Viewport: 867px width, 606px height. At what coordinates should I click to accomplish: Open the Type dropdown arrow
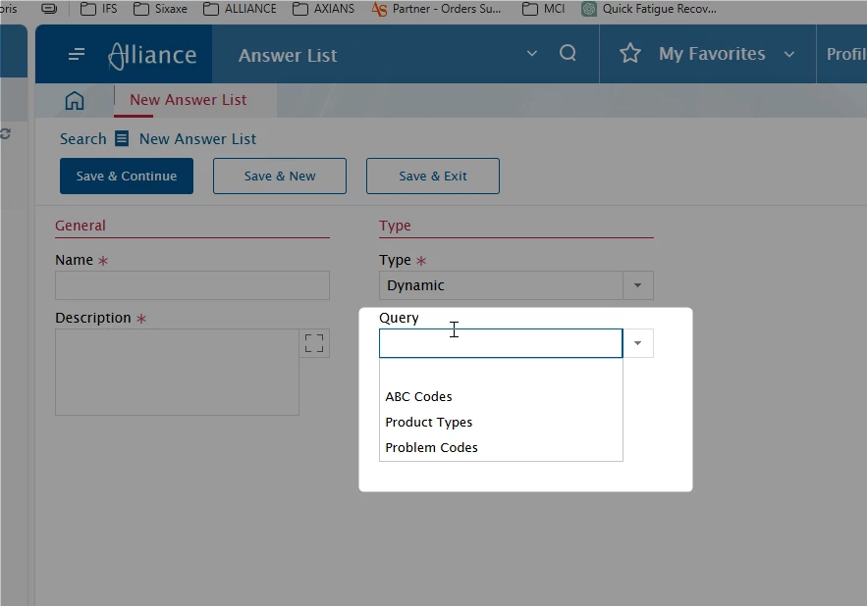point(637,285)
